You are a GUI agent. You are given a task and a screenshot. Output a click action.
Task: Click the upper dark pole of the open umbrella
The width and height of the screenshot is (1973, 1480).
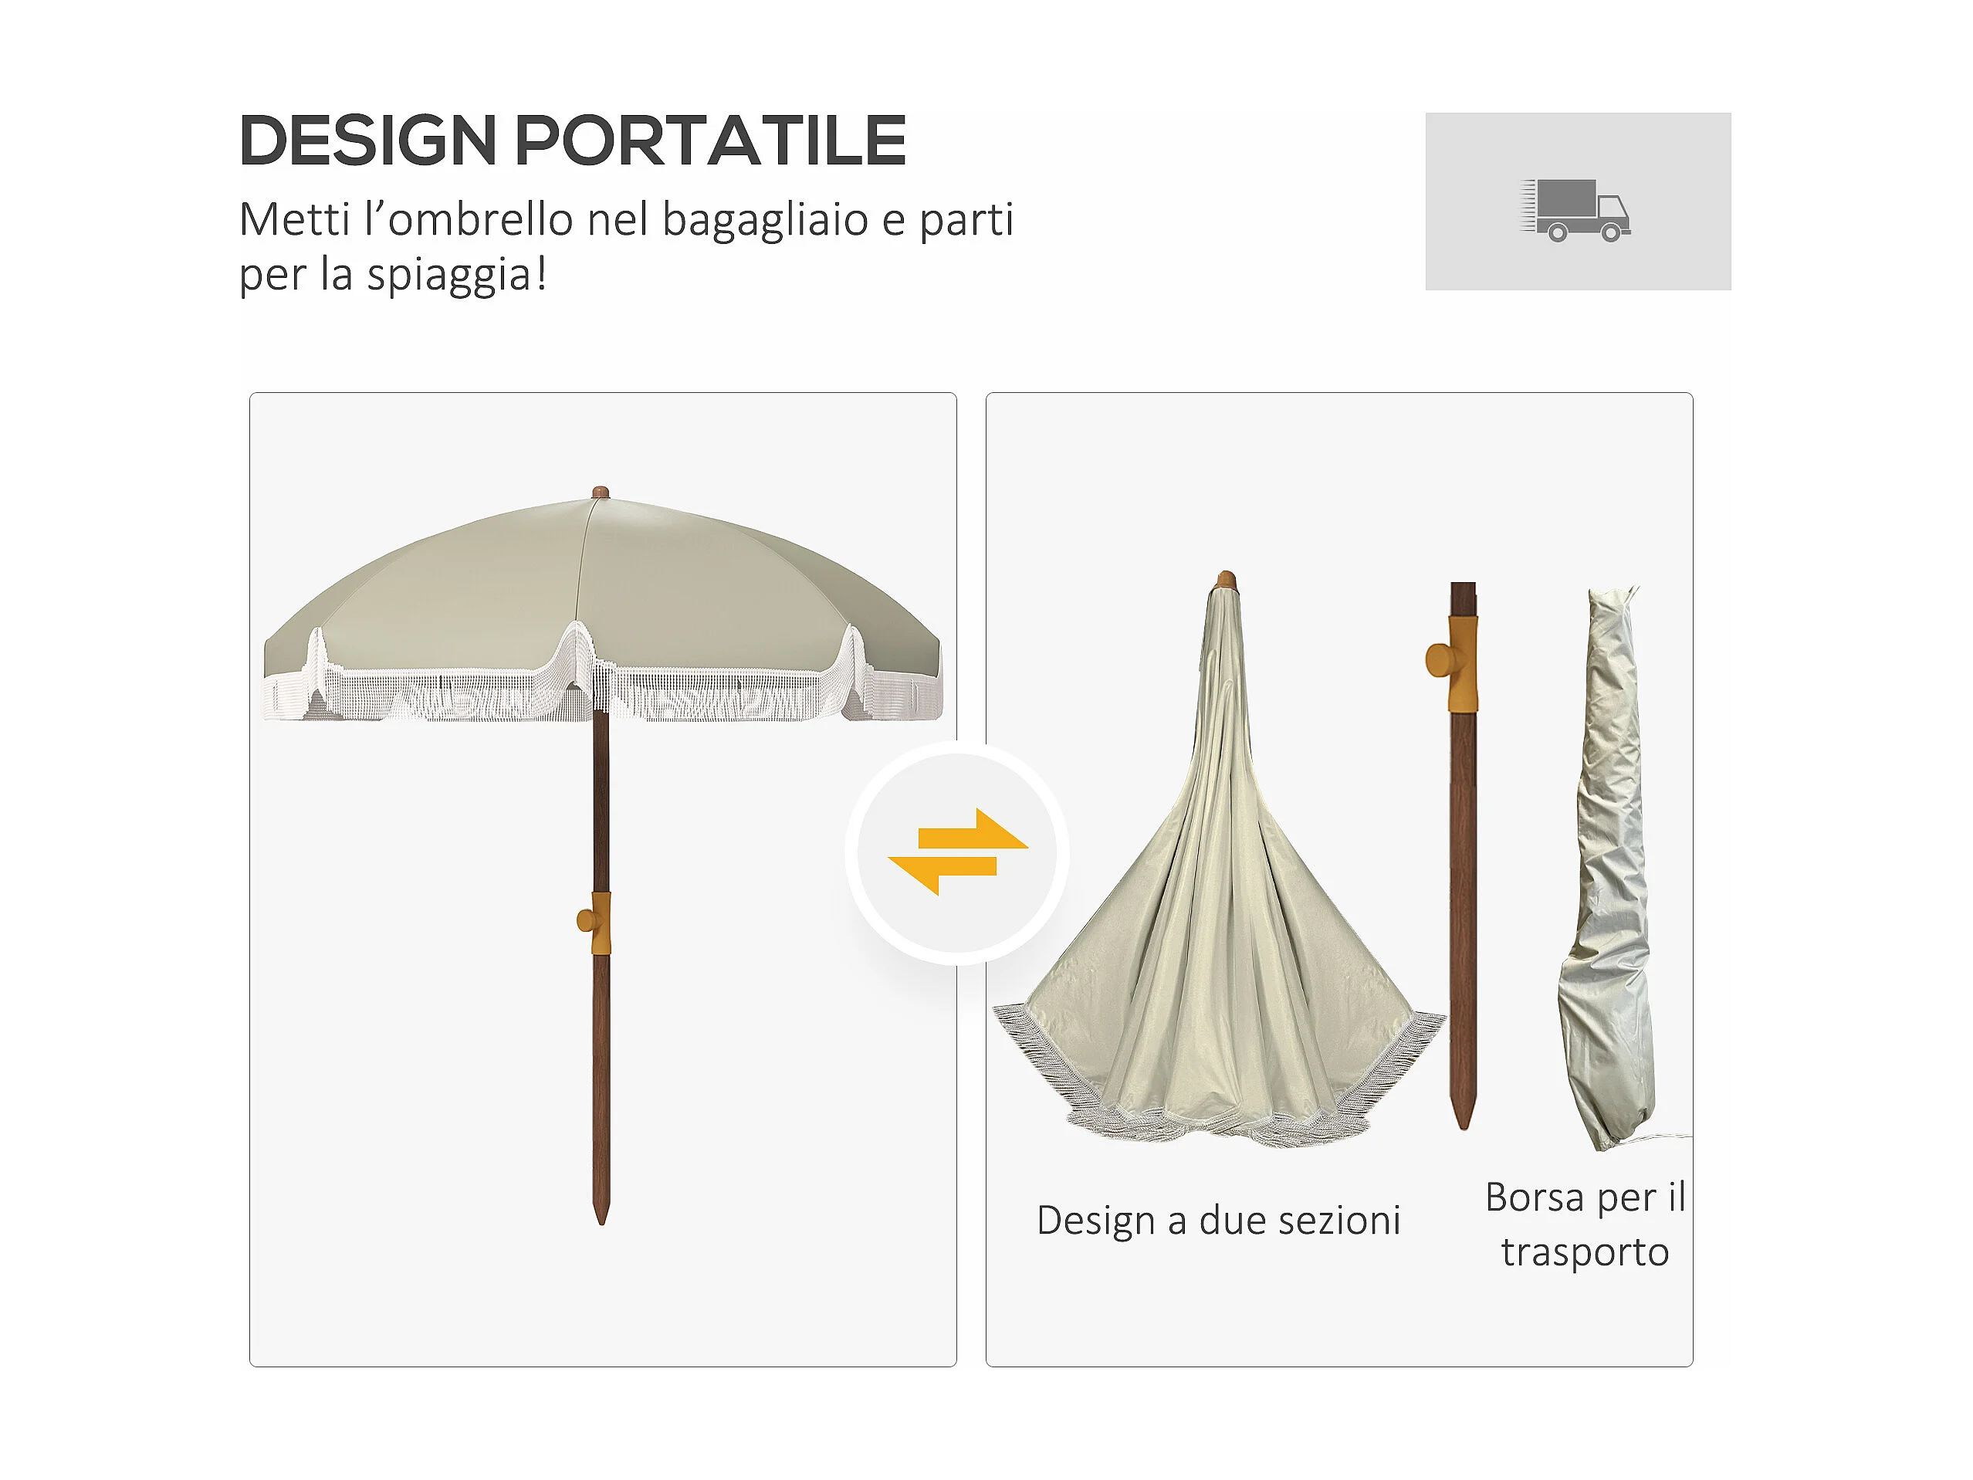tap(601, 803)
